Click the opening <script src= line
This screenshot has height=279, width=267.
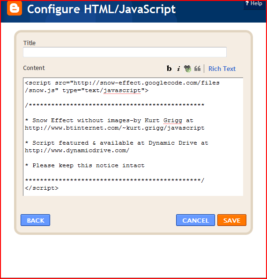tap(122, 83)
